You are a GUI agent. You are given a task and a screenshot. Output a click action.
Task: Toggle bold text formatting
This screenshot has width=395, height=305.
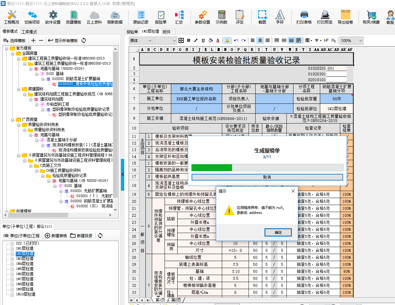[x=189, y=40]
